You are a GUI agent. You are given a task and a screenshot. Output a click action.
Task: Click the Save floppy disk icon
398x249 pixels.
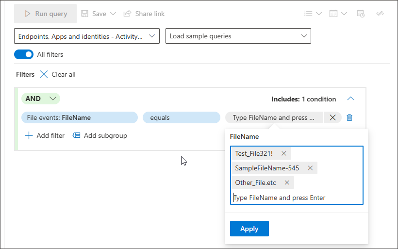[x=84, y=14]
